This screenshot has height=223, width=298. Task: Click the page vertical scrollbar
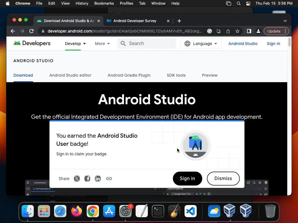click(290, 42)
